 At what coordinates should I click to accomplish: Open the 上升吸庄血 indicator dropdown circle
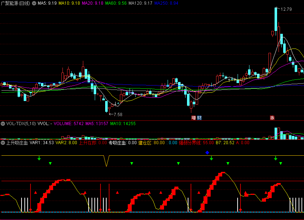pyautogui.click(x=3, y=143)
